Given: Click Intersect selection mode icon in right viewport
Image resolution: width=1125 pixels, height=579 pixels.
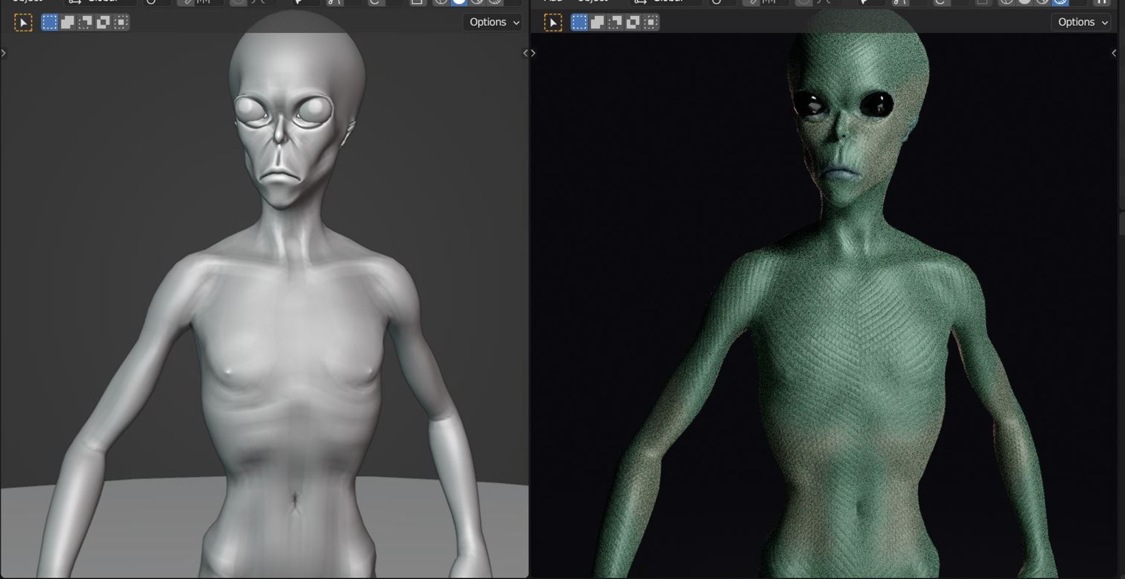Looking at the screenshot, I should 650,22.
